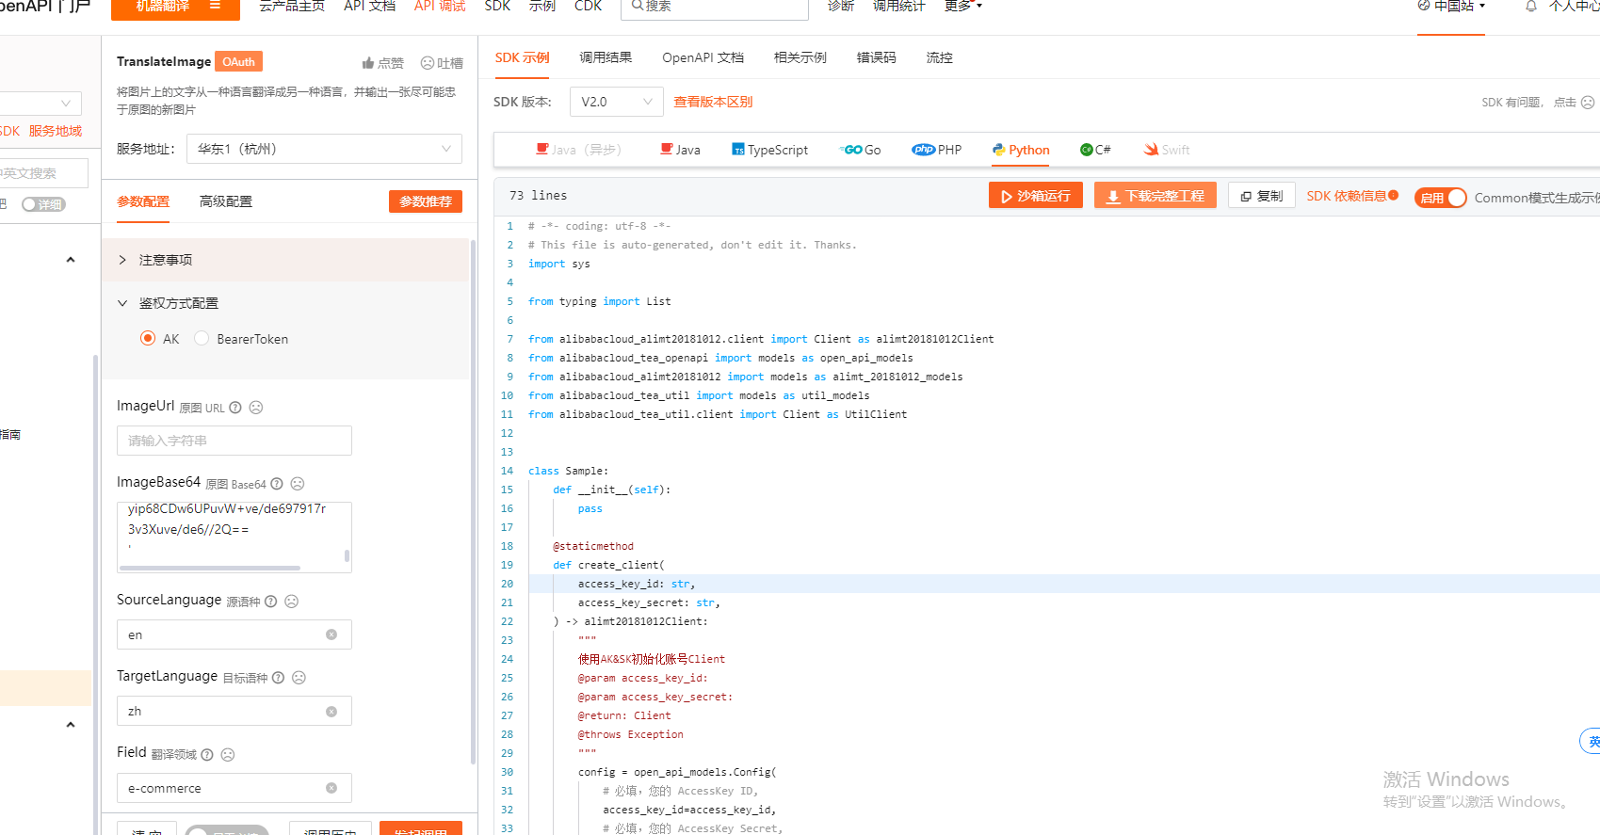The height and width of the screenshot is (835, 1600).
Task: Select the BearerToken radio option
Action: click(202, 338)
